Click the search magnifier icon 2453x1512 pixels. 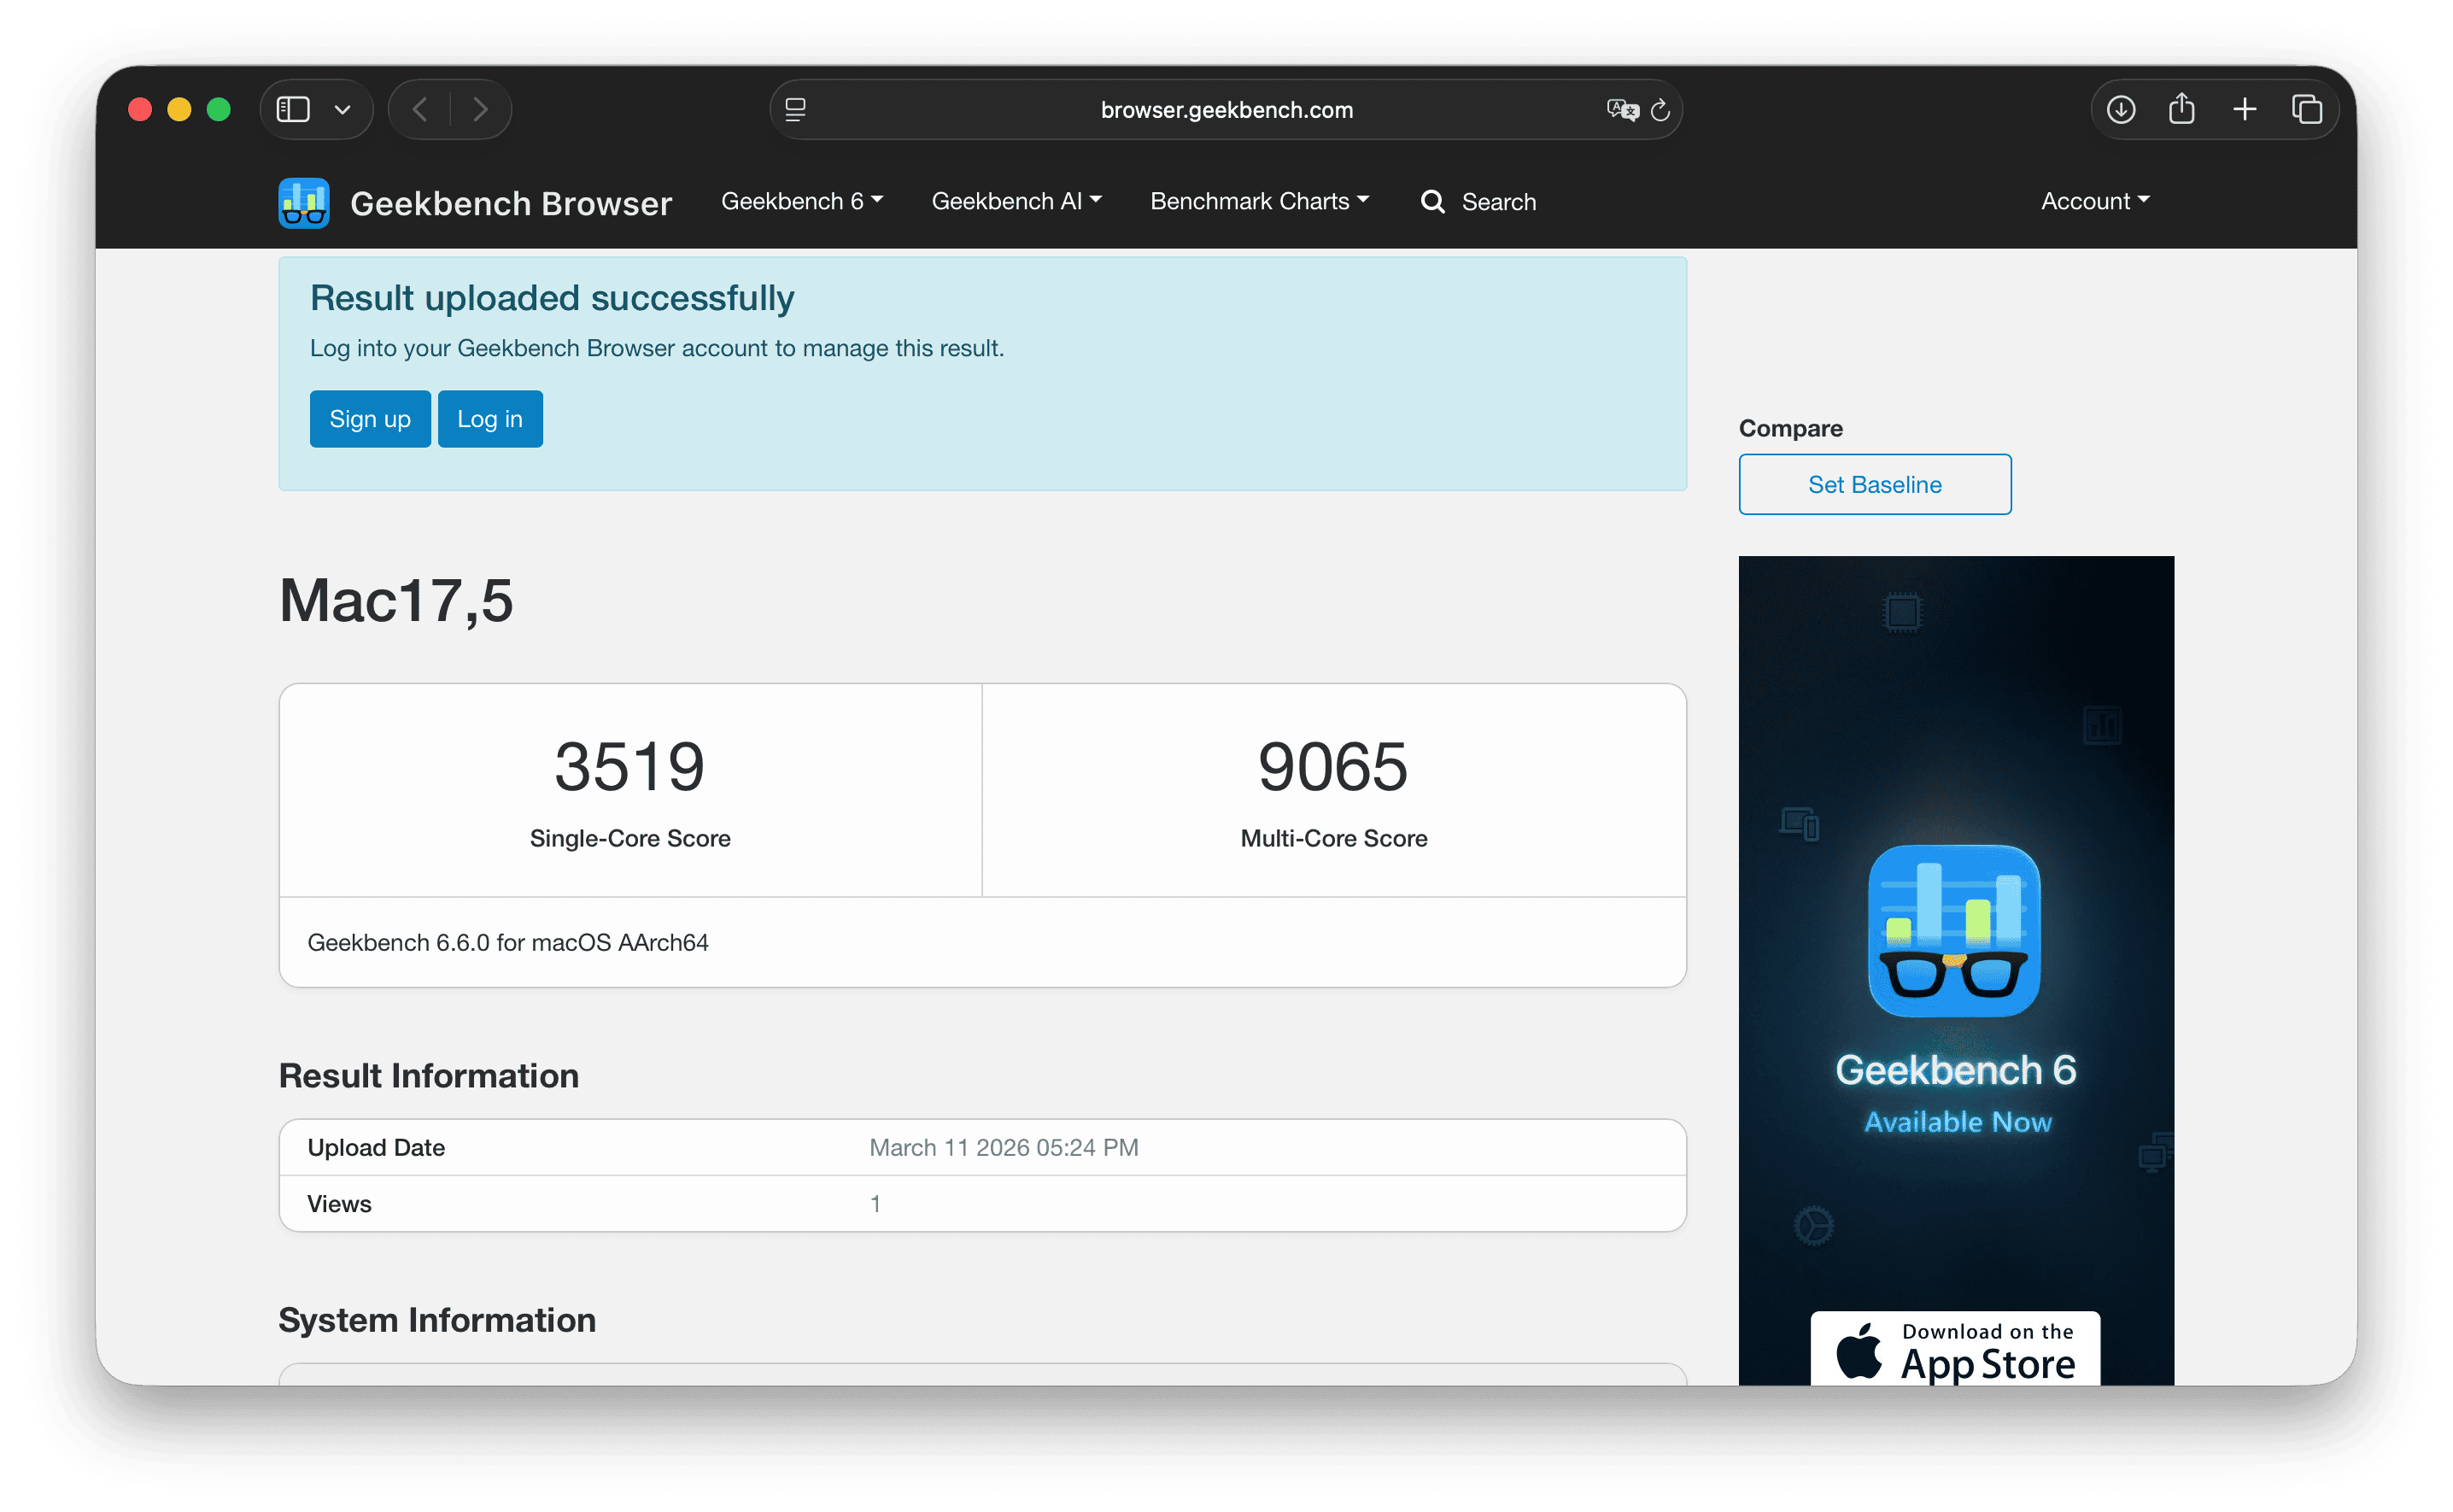(1432, 202)
